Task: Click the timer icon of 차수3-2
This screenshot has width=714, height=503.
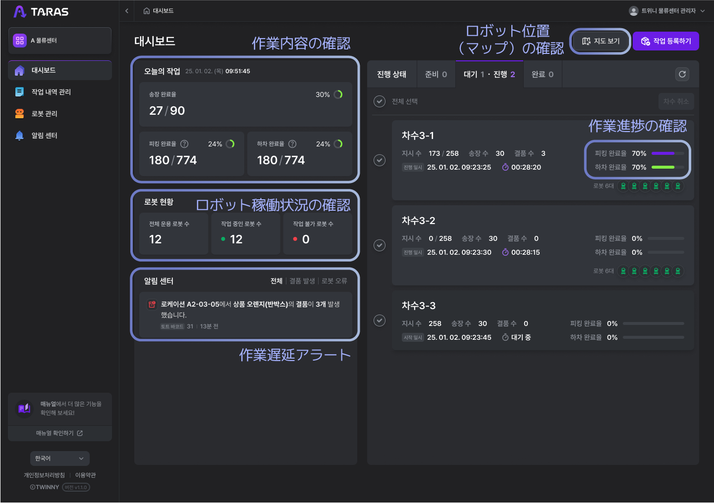Action: 505,252
